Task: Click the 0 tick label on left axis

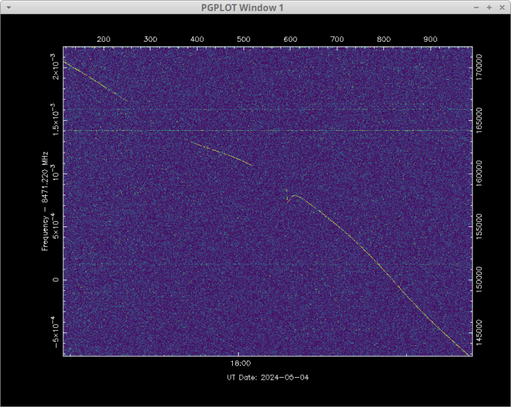Action: tap(56, 280)
